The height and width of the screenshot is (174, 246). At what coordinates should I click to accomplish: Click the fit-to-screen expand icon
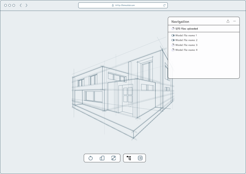click(114, 158)
